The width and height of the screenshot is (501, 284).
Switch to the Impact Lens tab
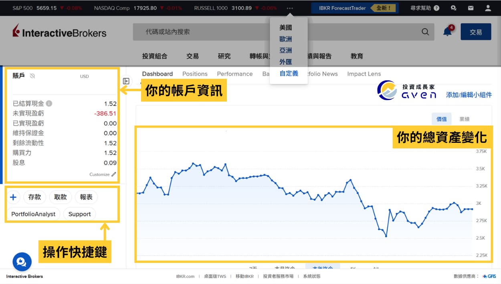coord(364,74)
